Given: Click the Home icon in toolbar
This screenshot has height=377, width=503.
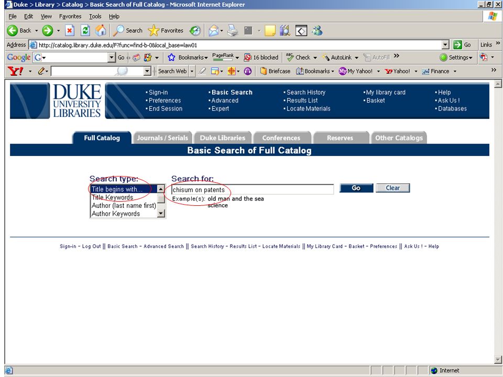Looking at the screenshot, I should [x=101, y=30].
